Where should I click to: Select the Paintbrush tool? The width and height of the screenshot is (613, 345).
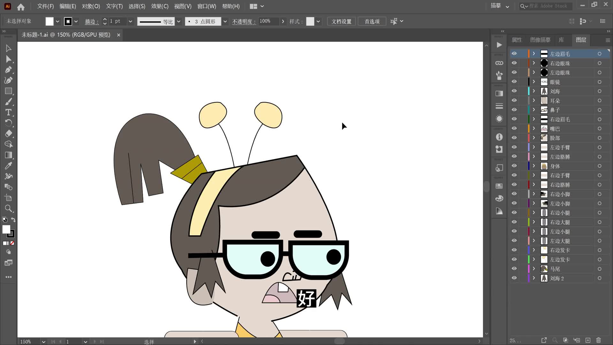point(9,102)
